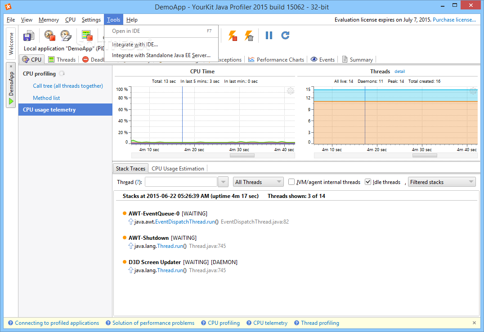This screenshot has width=484, height=332.
Task: Click the Thread filter text field
Action: (181, 182)
